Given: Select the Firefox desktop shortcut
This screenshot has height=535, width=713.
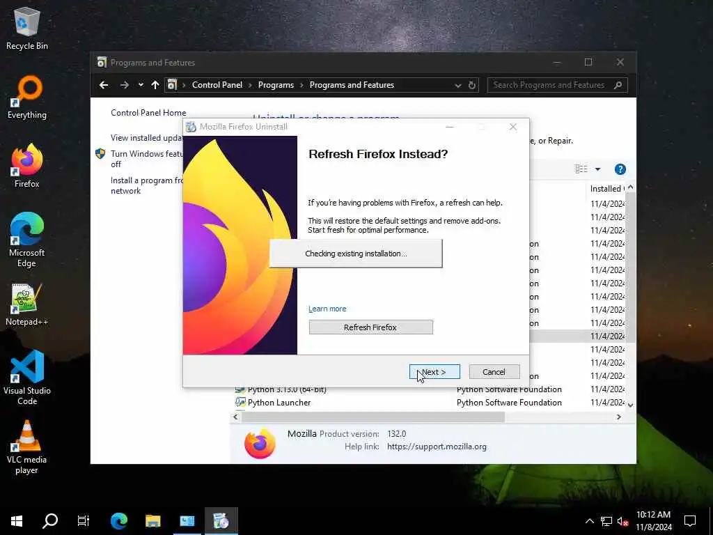Looking at the screenshot, I should (x=27, y=166).
